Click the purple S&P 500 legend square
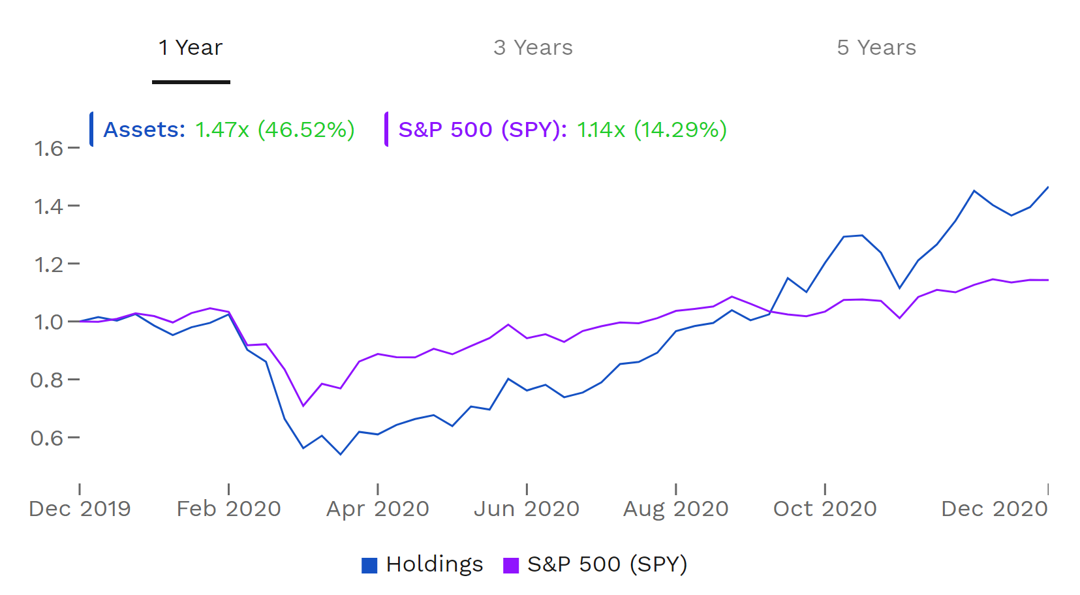1080x595 pixels. click(x=511, y=565)
